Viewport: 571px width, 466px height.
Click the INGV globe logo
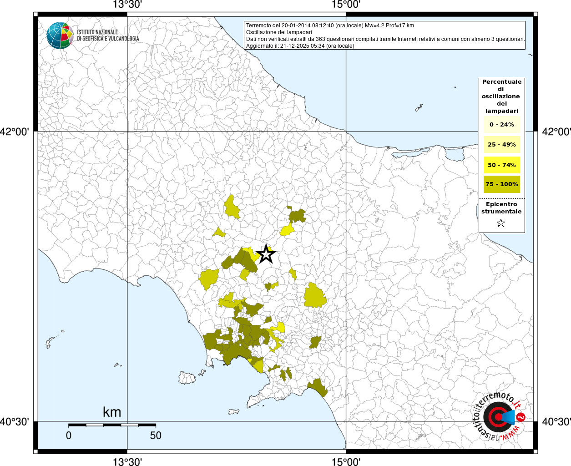(60, 35)
